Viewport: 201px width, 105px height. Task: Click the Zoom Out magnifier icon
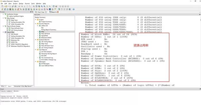click(44, 6)
